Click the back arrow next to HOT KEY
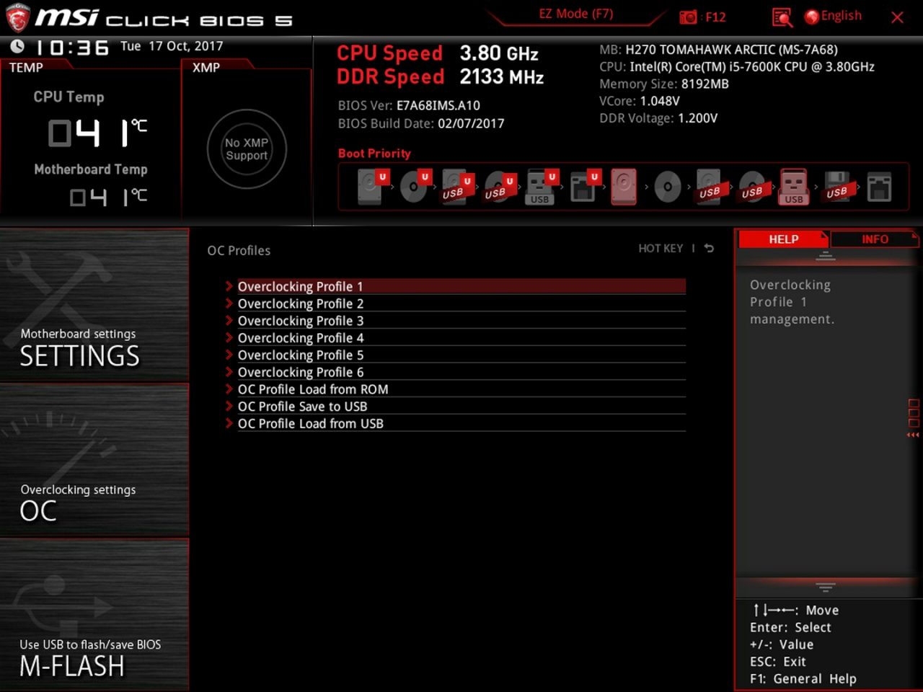 709,248
